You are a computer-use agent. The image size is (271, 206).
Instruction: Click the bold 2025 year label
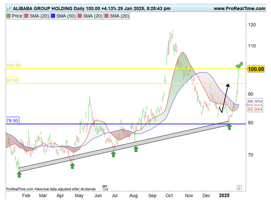click(224, 196)
